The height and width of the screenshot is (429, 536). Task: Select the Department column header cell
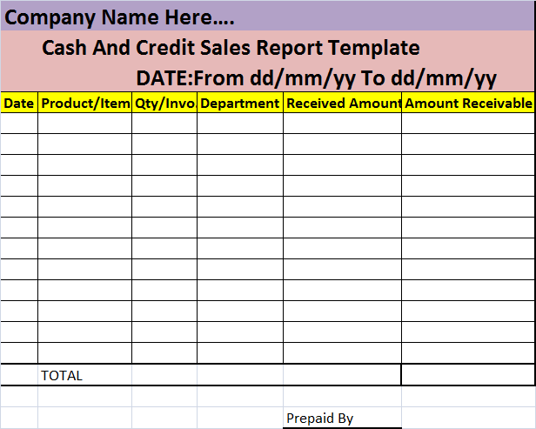240,103
